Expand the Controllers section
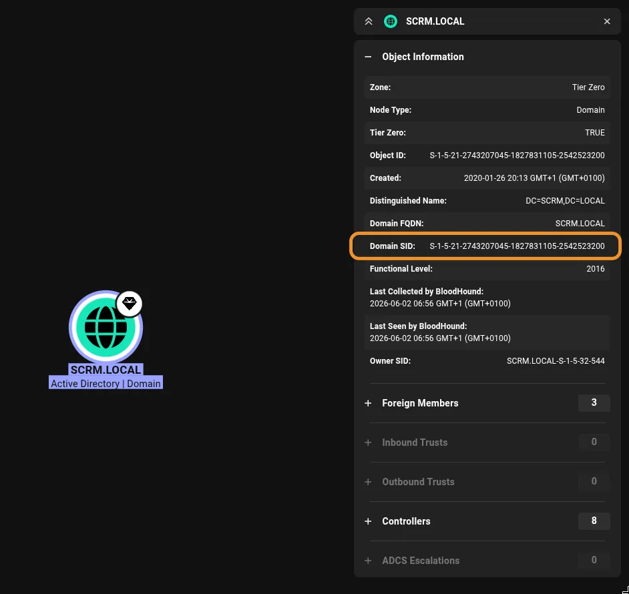Viewport: 629px width, 594px height. [x=368, y=521]
